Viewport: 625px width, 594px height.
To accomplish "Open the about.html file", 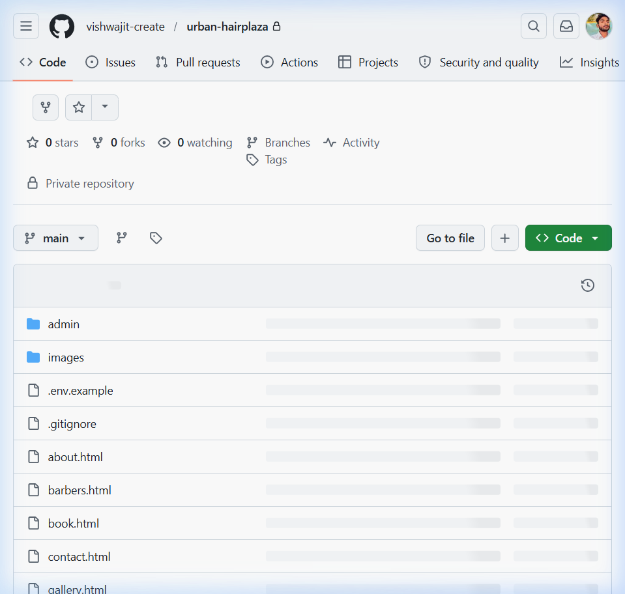I will 76,457.
